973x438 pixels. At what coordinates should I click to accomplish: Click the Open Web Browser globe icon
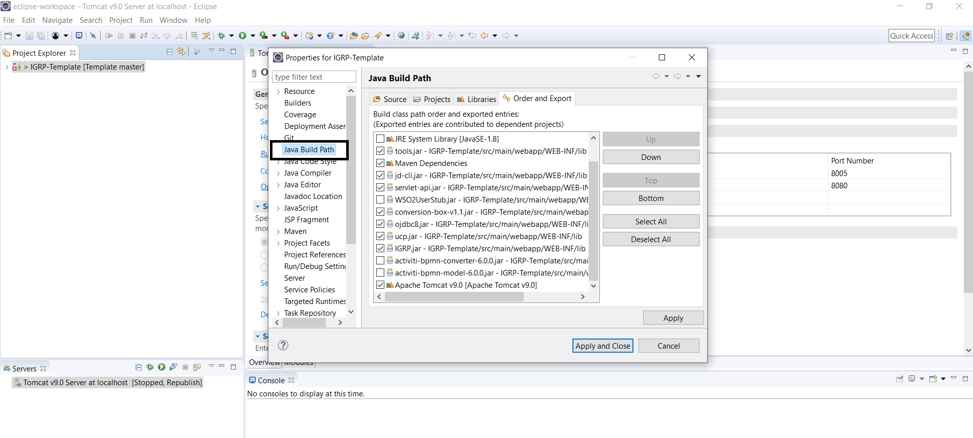point(402,36)
